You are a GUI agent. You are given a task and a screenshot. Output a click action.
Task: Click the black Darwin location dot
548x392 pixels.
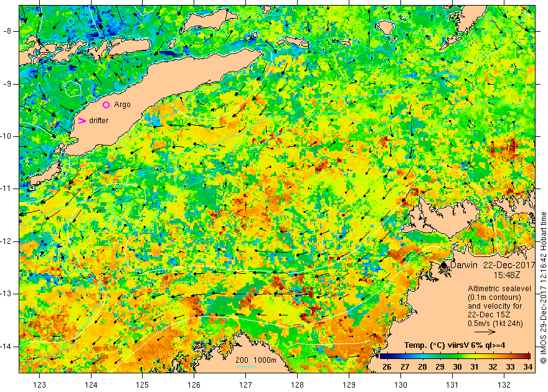pos(443,265)
